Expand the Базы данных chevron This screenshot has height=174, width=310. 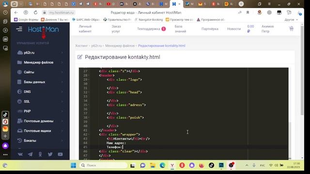pyautogui.click(x=62, y=82)
